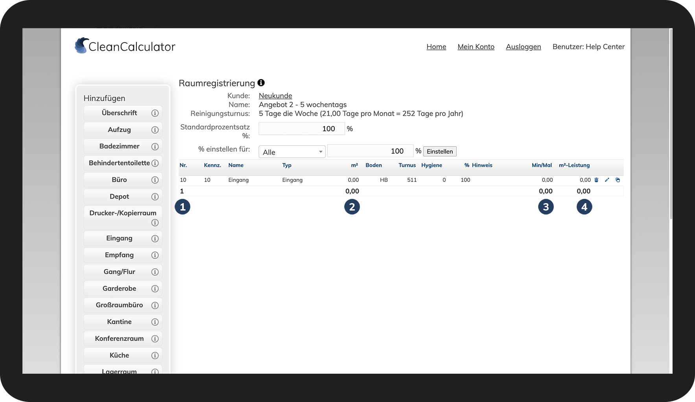This screenshot has height=402, width=695.
Task: Click the 'Hygiene' column header
Action: click(x=431, y=165)
